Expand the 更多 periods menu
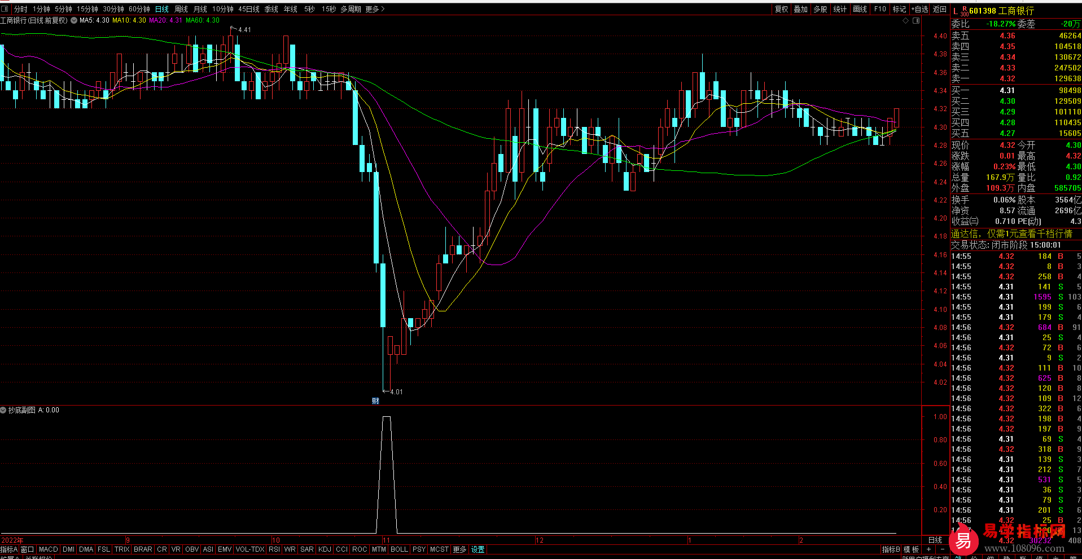The width and height of the screenshot is (1082, 559). (375, 9)
